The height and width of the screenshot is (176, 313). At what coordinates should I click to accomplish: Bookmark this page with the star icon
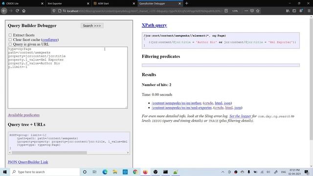pyautogui.click(x=258, y=11)
